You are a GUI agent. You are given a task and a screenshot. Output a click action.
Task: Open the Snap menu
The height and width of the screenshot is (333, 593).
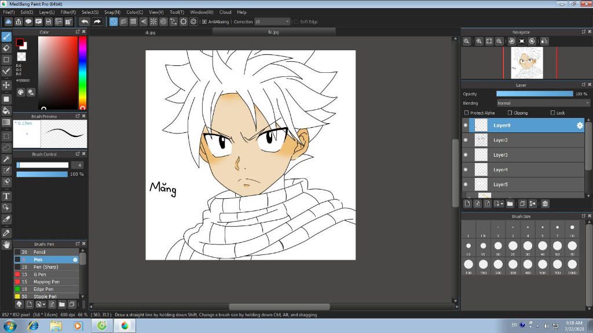tap(112, 12)
